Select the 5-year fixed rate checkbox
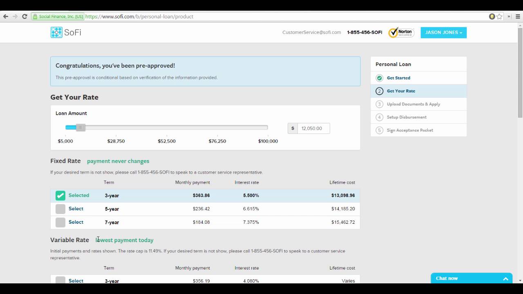The height and width of the screenshot is (294, 523). (60, 209)
